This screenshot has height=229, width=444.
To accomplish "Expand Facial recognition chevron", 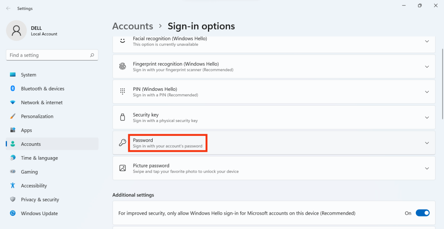I will click(x=427, y=41).
